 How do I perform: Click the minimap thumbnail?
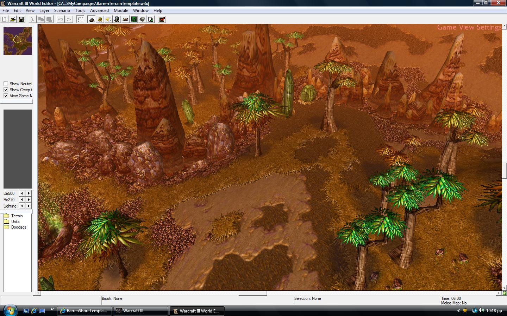(x=18, y=41)
